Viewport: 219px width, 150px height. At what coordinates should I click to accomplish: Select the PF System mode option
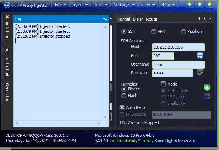tap(163, 97)
